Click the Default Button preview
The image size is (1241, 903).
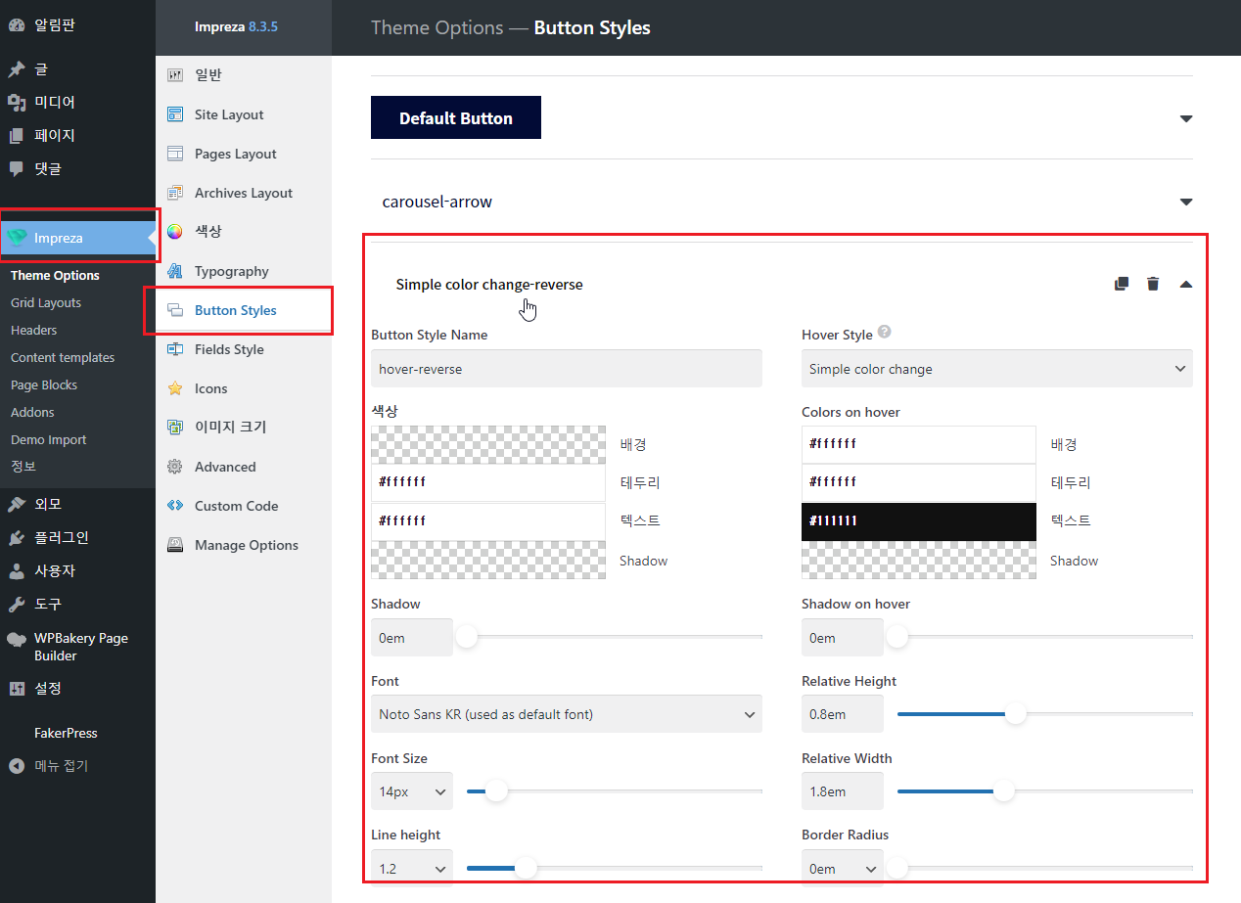coord(456,117)
